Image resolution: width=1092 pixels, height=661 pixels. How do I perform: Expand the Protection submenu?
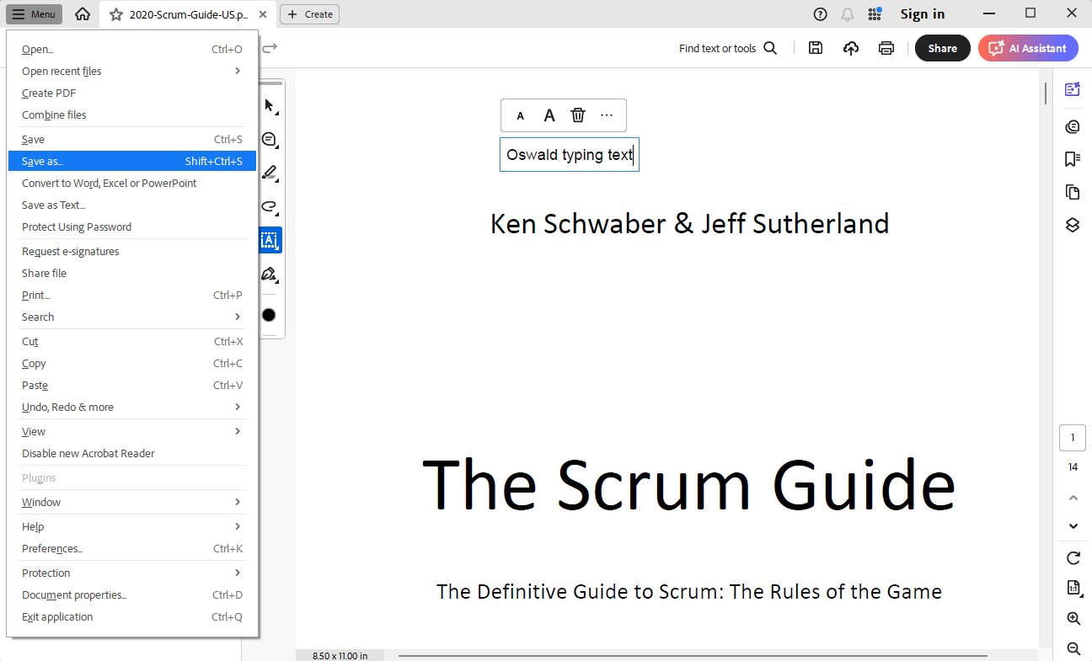(x=132, y=573)
